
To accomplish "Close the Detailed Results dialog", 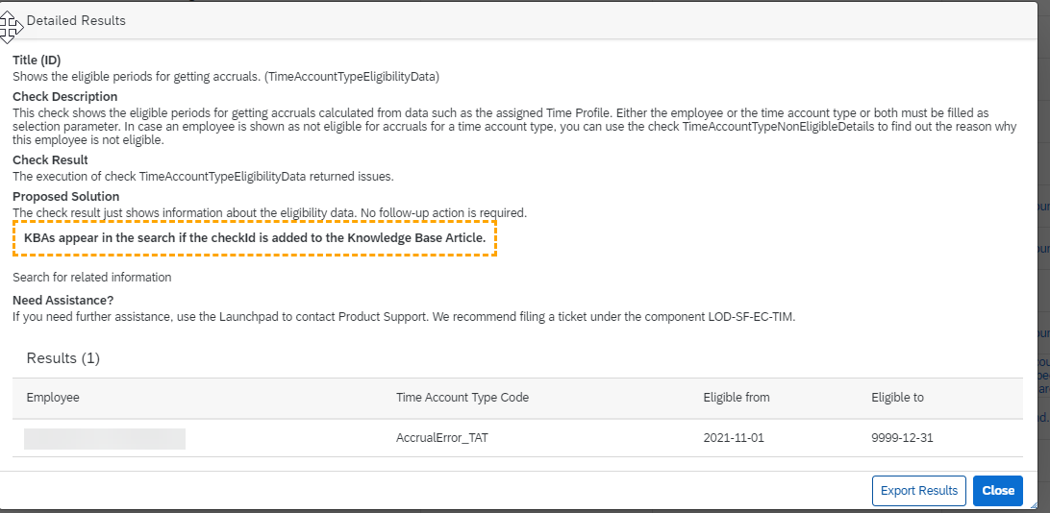I will 998,491.
